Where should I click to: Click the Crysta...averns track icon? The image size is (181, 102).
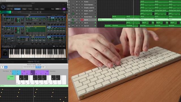pos(73,8)
